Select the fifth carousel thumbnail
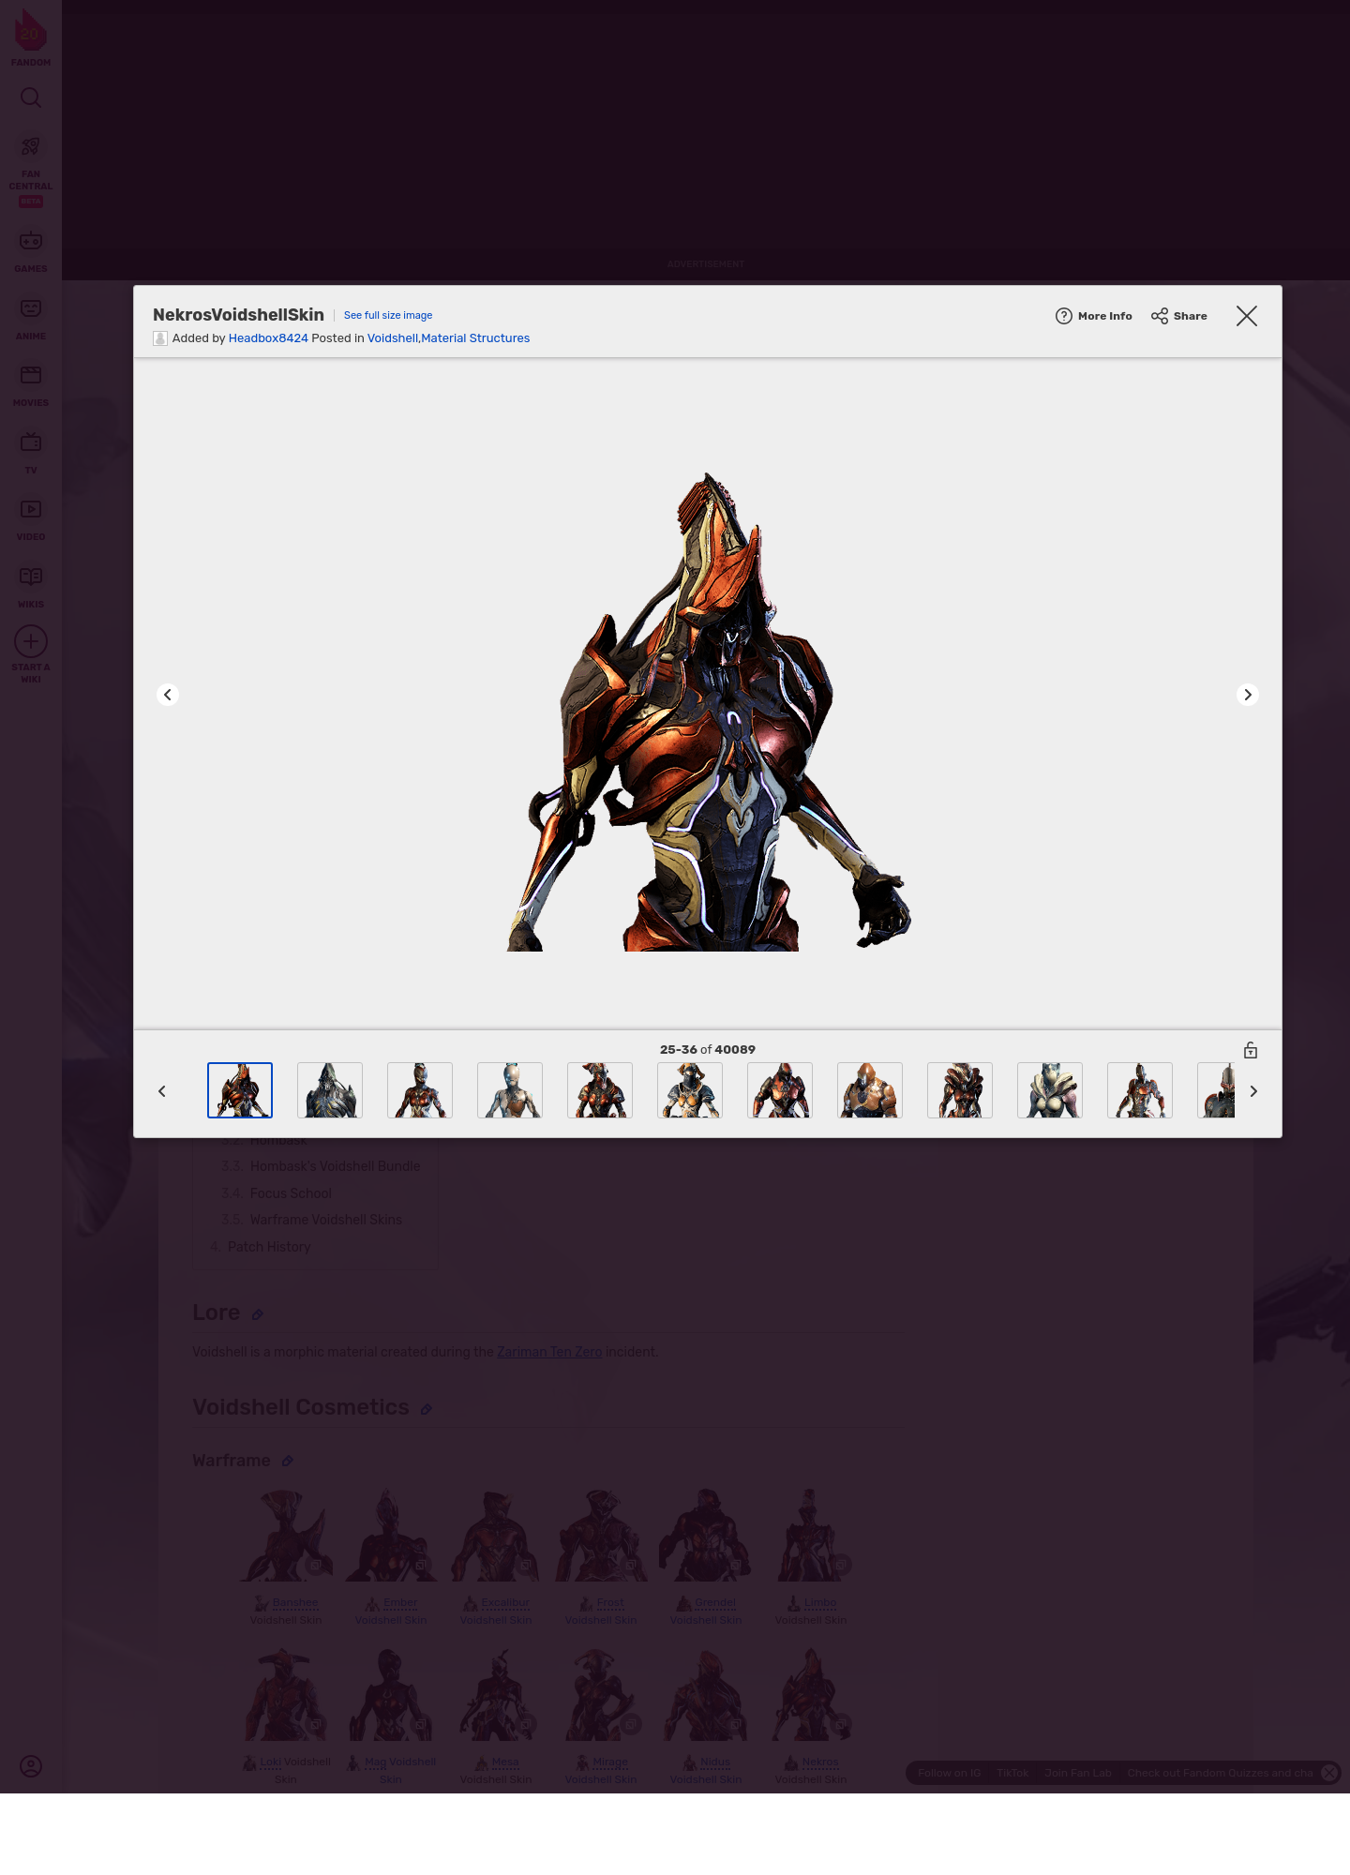The height and width of the screenshot is (1875, 1350). point(600,1090)
